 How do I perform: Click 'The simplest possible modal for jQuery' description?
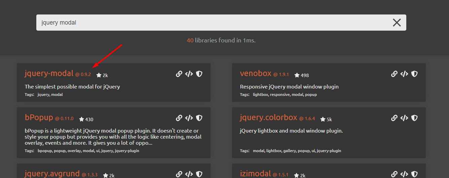pyautogui.click(x=72, y=86)
